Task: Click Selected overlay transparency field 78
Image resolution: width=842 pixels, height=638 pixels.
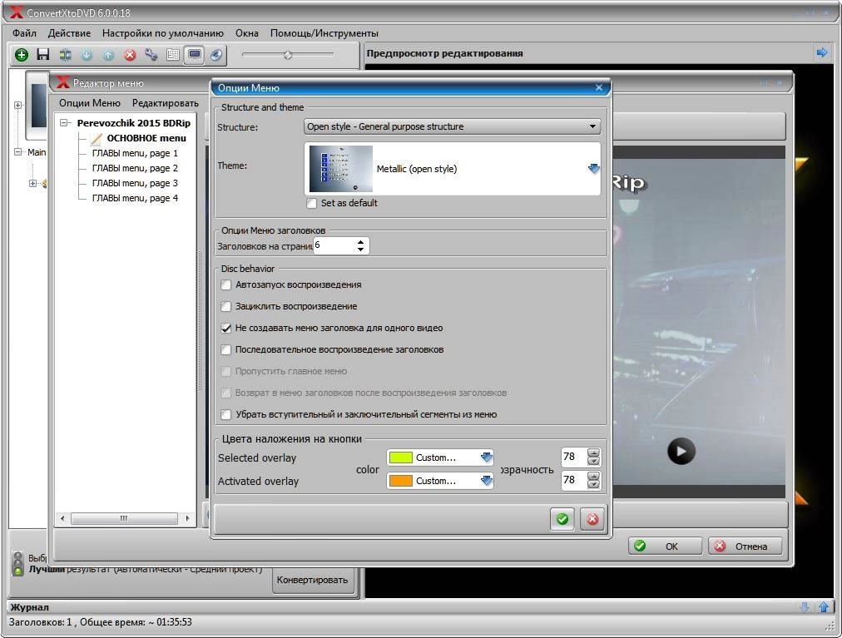Action: coord(574,457)
